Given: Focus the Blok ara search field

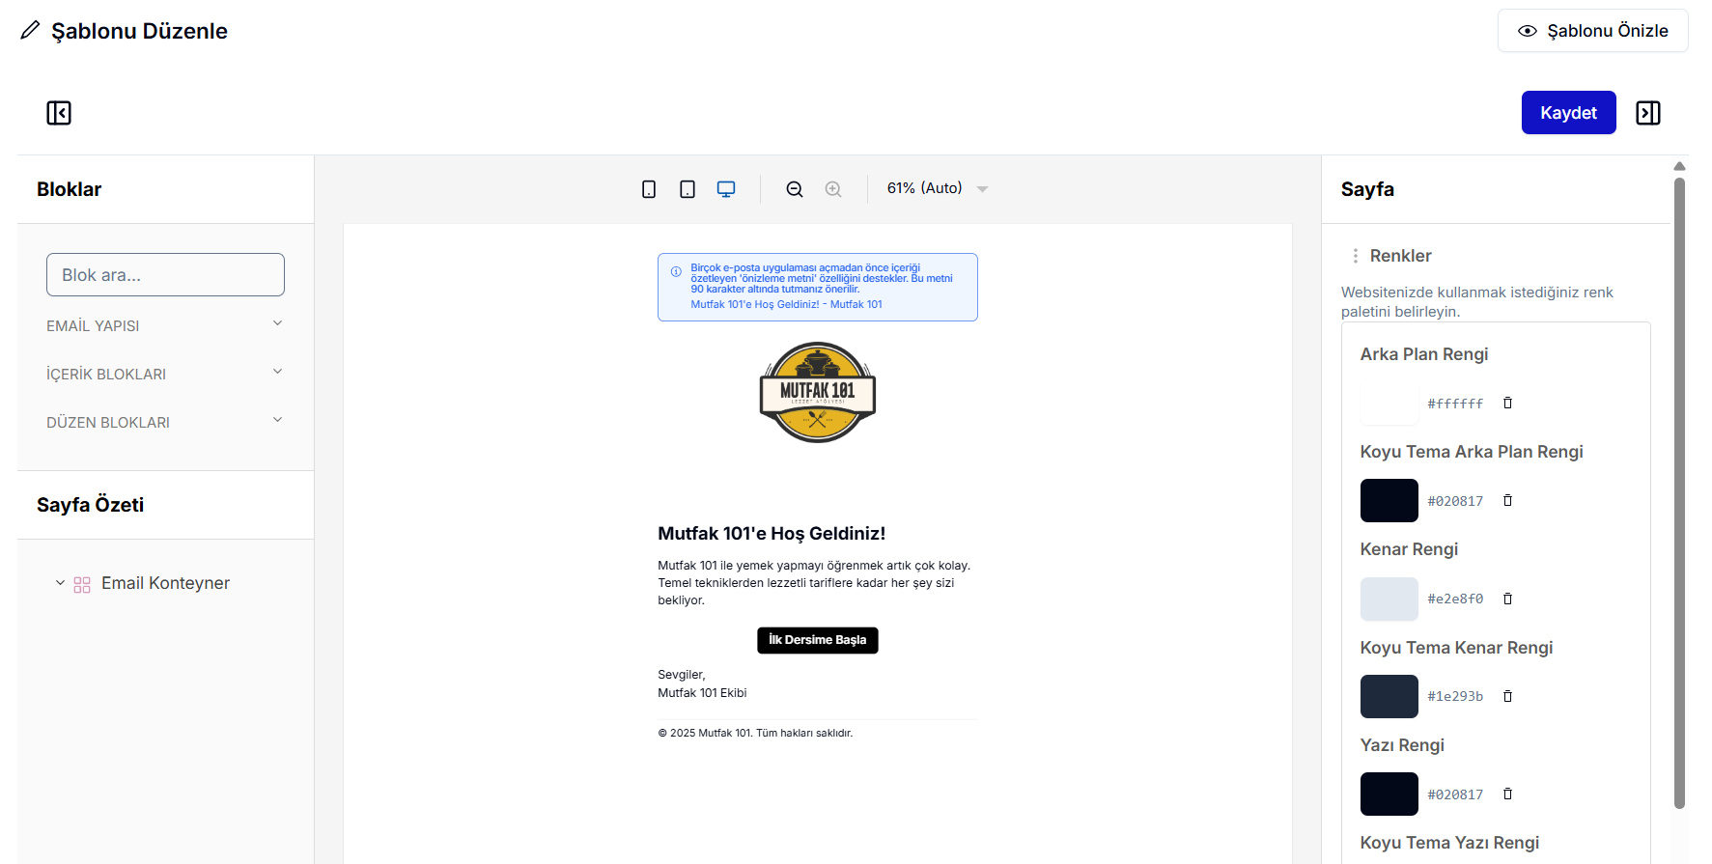Looking at the screenshot, I should 165,275.
